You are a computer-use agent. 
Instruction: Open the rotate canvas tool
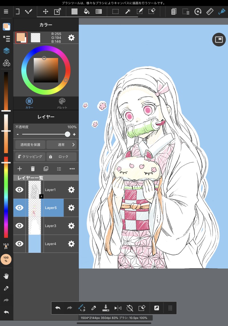[x=198, y=11]
